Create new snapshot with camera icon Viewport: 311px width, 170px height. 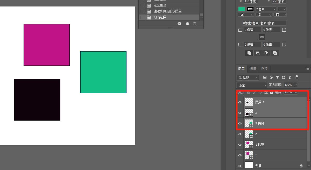(x=187, y=24)
